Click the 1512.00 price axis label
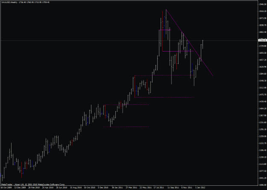Viewport: 267px width, 190px height. click(263, 88)
